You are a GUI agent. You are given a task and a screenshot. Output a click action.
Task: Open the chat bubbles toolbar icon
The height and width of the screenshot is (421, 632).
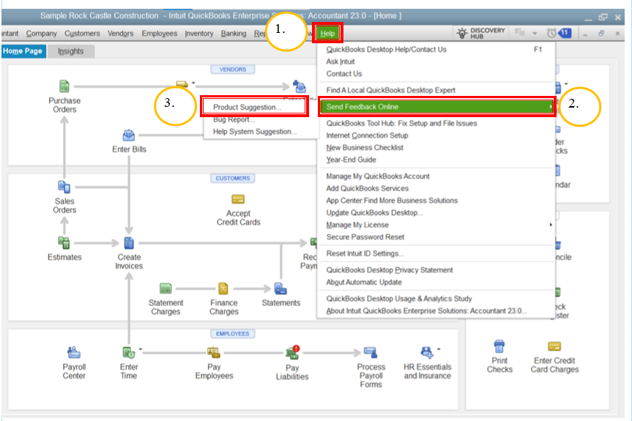[519, 33]
